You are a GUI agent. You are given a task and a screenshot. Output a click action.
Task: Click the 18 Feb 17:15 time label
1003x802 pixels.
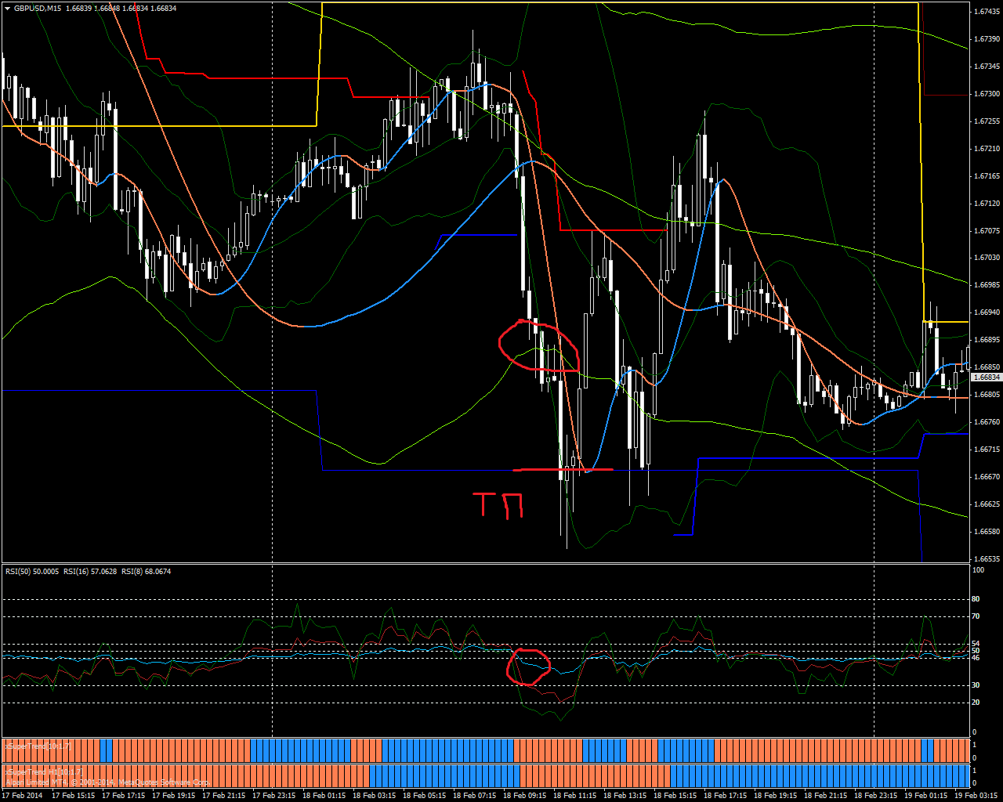[725, 795]
